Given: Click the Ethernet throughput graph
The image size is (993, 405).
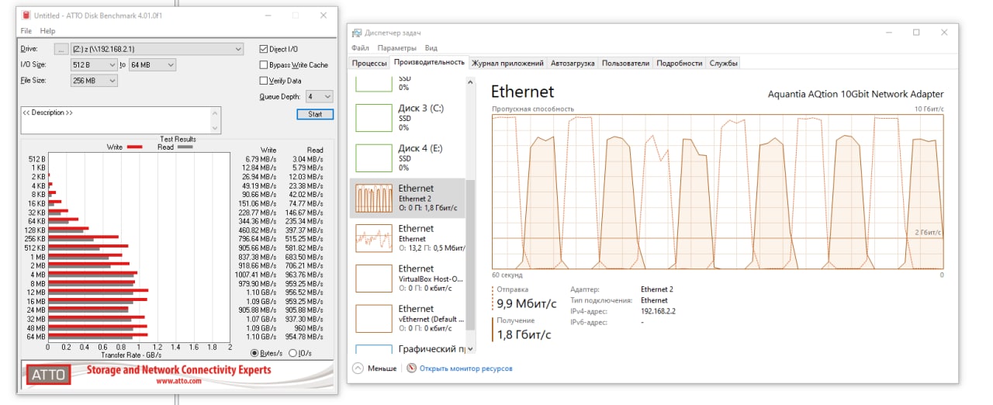Looking at the screenshot, I should pyautogui.click(x=718, y=192).
